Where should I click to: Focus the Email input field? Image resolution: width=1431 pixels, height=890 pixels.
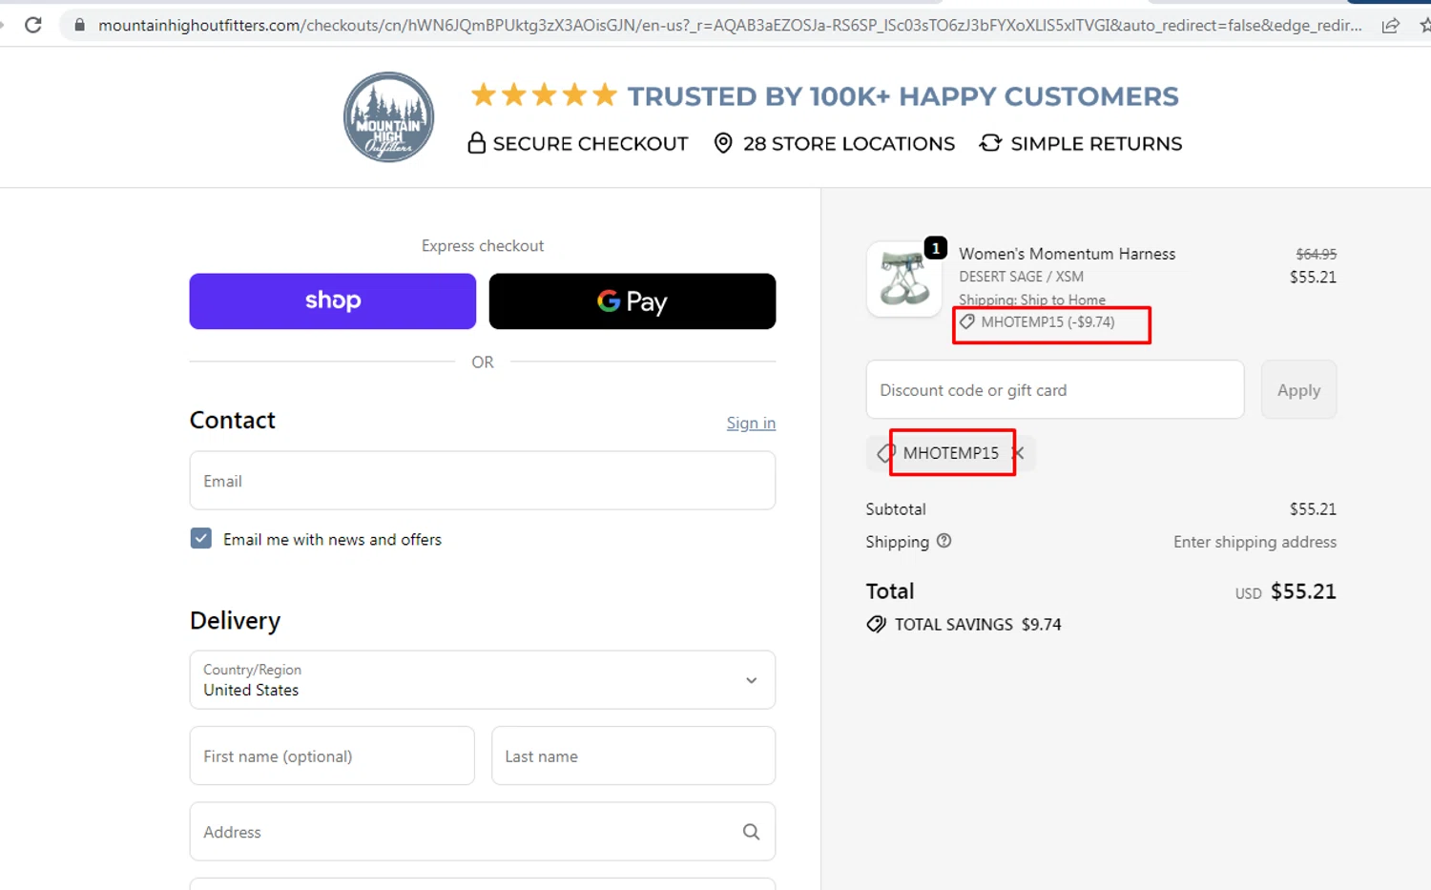tap(482, 481)
